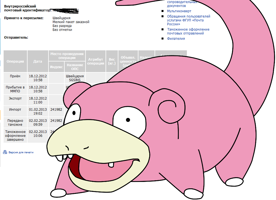This screenshot has width=276, height=200.
Task: Click the date in Прибытие в ММПО row
Action: [38, 89]
